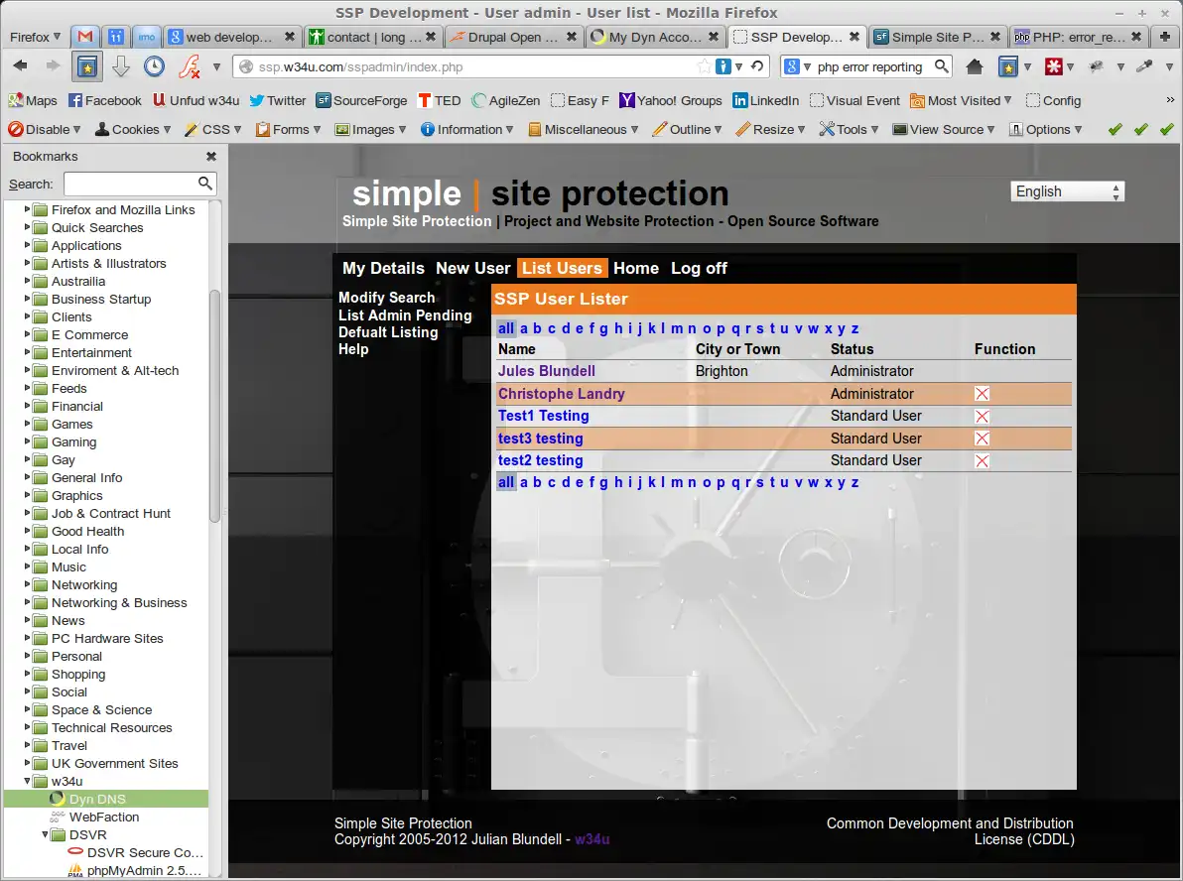
Task: Click the w34u footer link
Action: click(591, 838)
